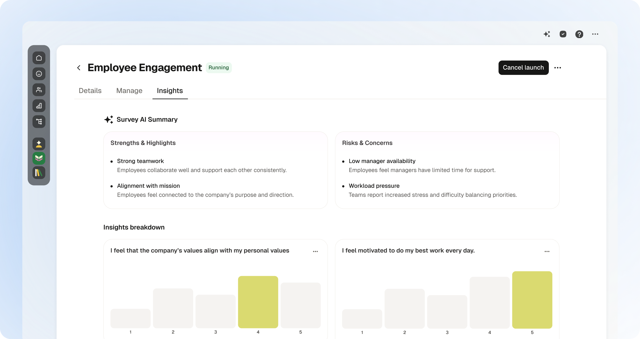Switch to the Details tab
This screenshot has width=640, height=339.
coord(90,91)
